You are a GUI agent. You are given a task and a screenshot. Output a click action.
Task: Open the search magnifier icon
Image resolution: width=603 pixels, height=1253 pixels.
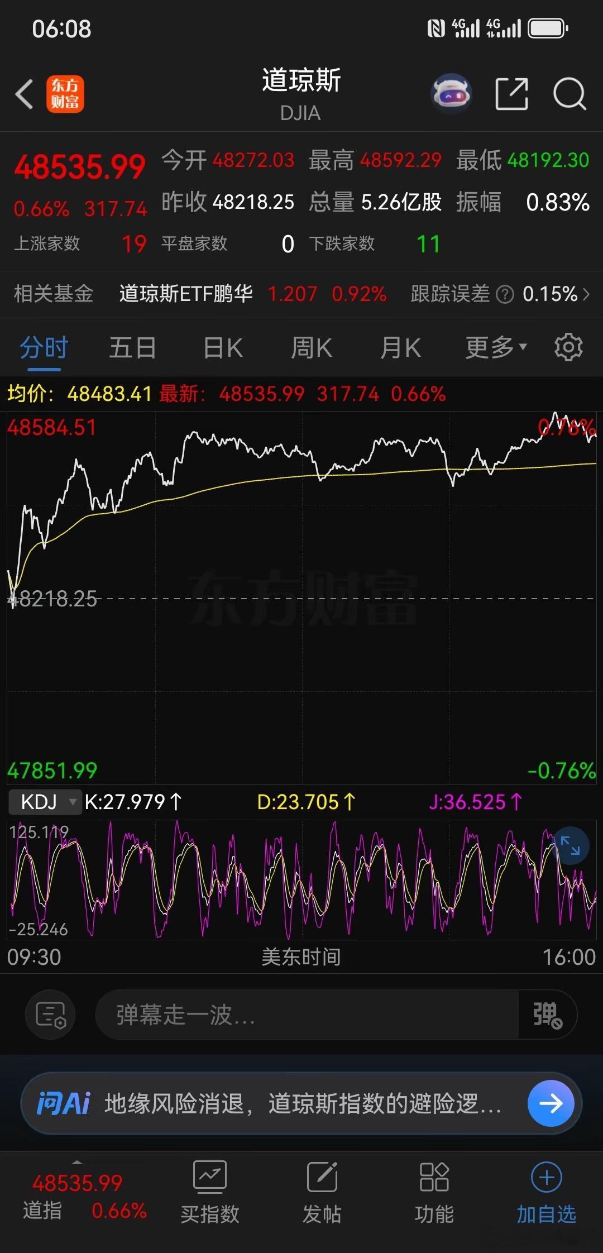pyautogui.click(x=569, y=94)
